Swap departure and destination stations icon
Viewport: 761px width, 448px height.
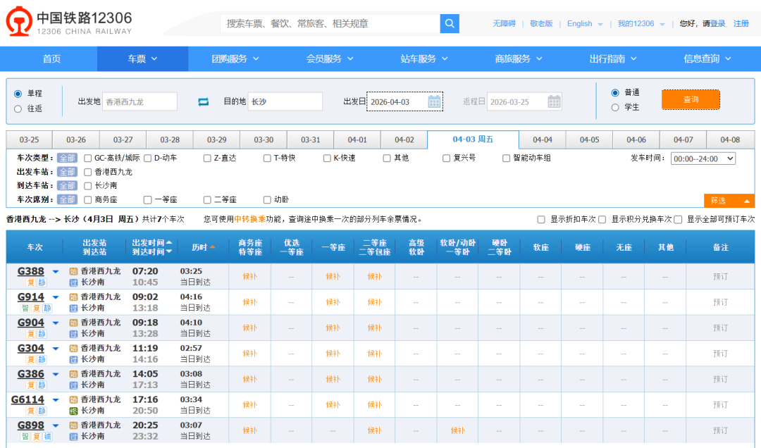tap(204, 102)
